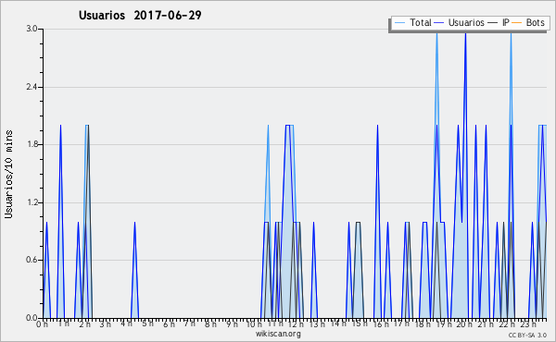The width and height of the screenshot is (556, 342).
Task: Click the '23 h' x-axis label
Action: [528, 324]
